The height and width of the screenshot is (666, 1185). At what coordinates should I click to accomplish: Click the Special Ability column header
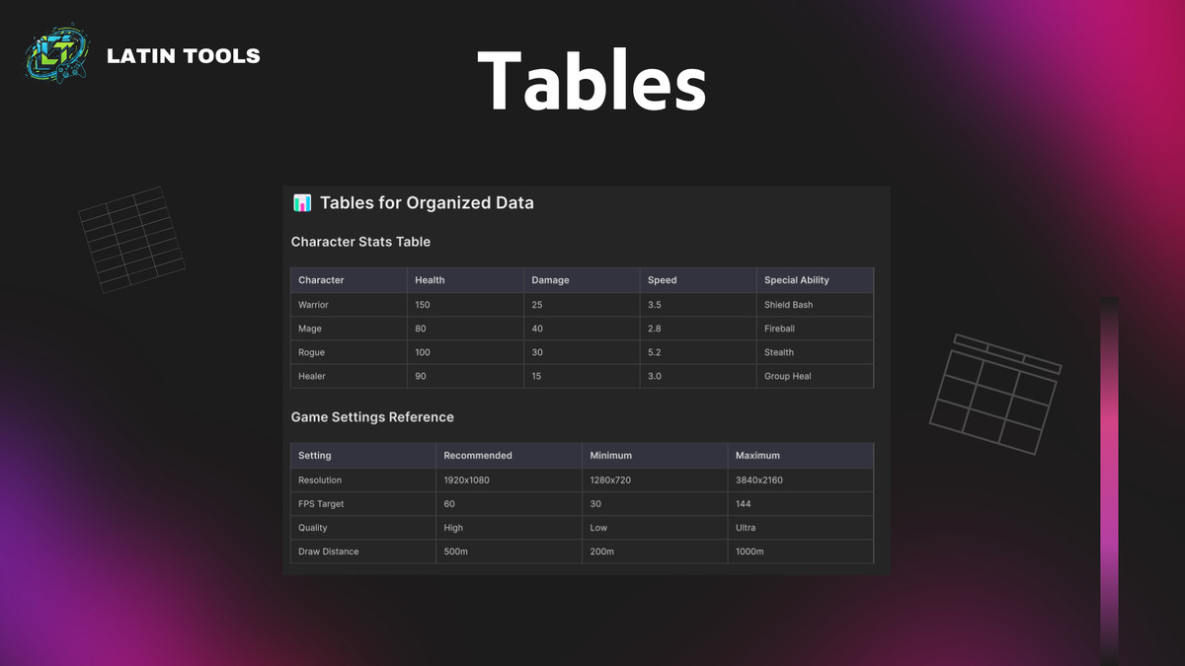point(797,280)
